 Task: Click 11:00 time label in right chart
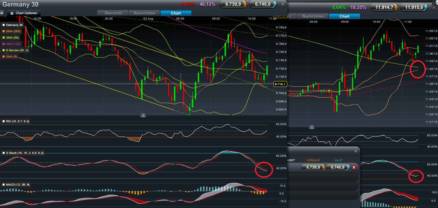pos(408,22)
